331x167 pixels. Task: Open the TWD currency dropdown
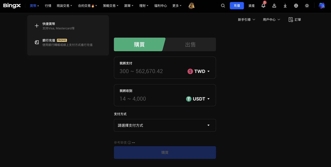tap(199, 71)
